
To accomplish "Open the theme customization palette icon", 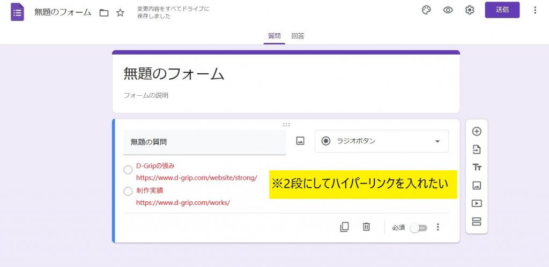I will pyautogui.click(x=426, y=10).
